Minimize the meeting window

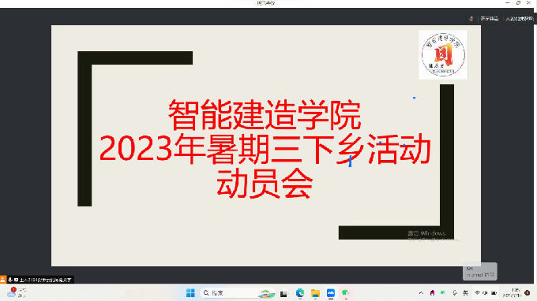pos(508,2)
